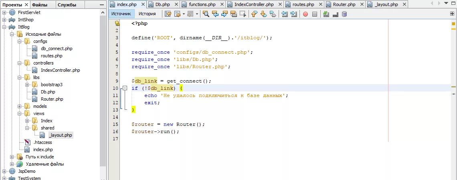Click the green N toolbar icon
457x180 pixels.
click(326, 14)
